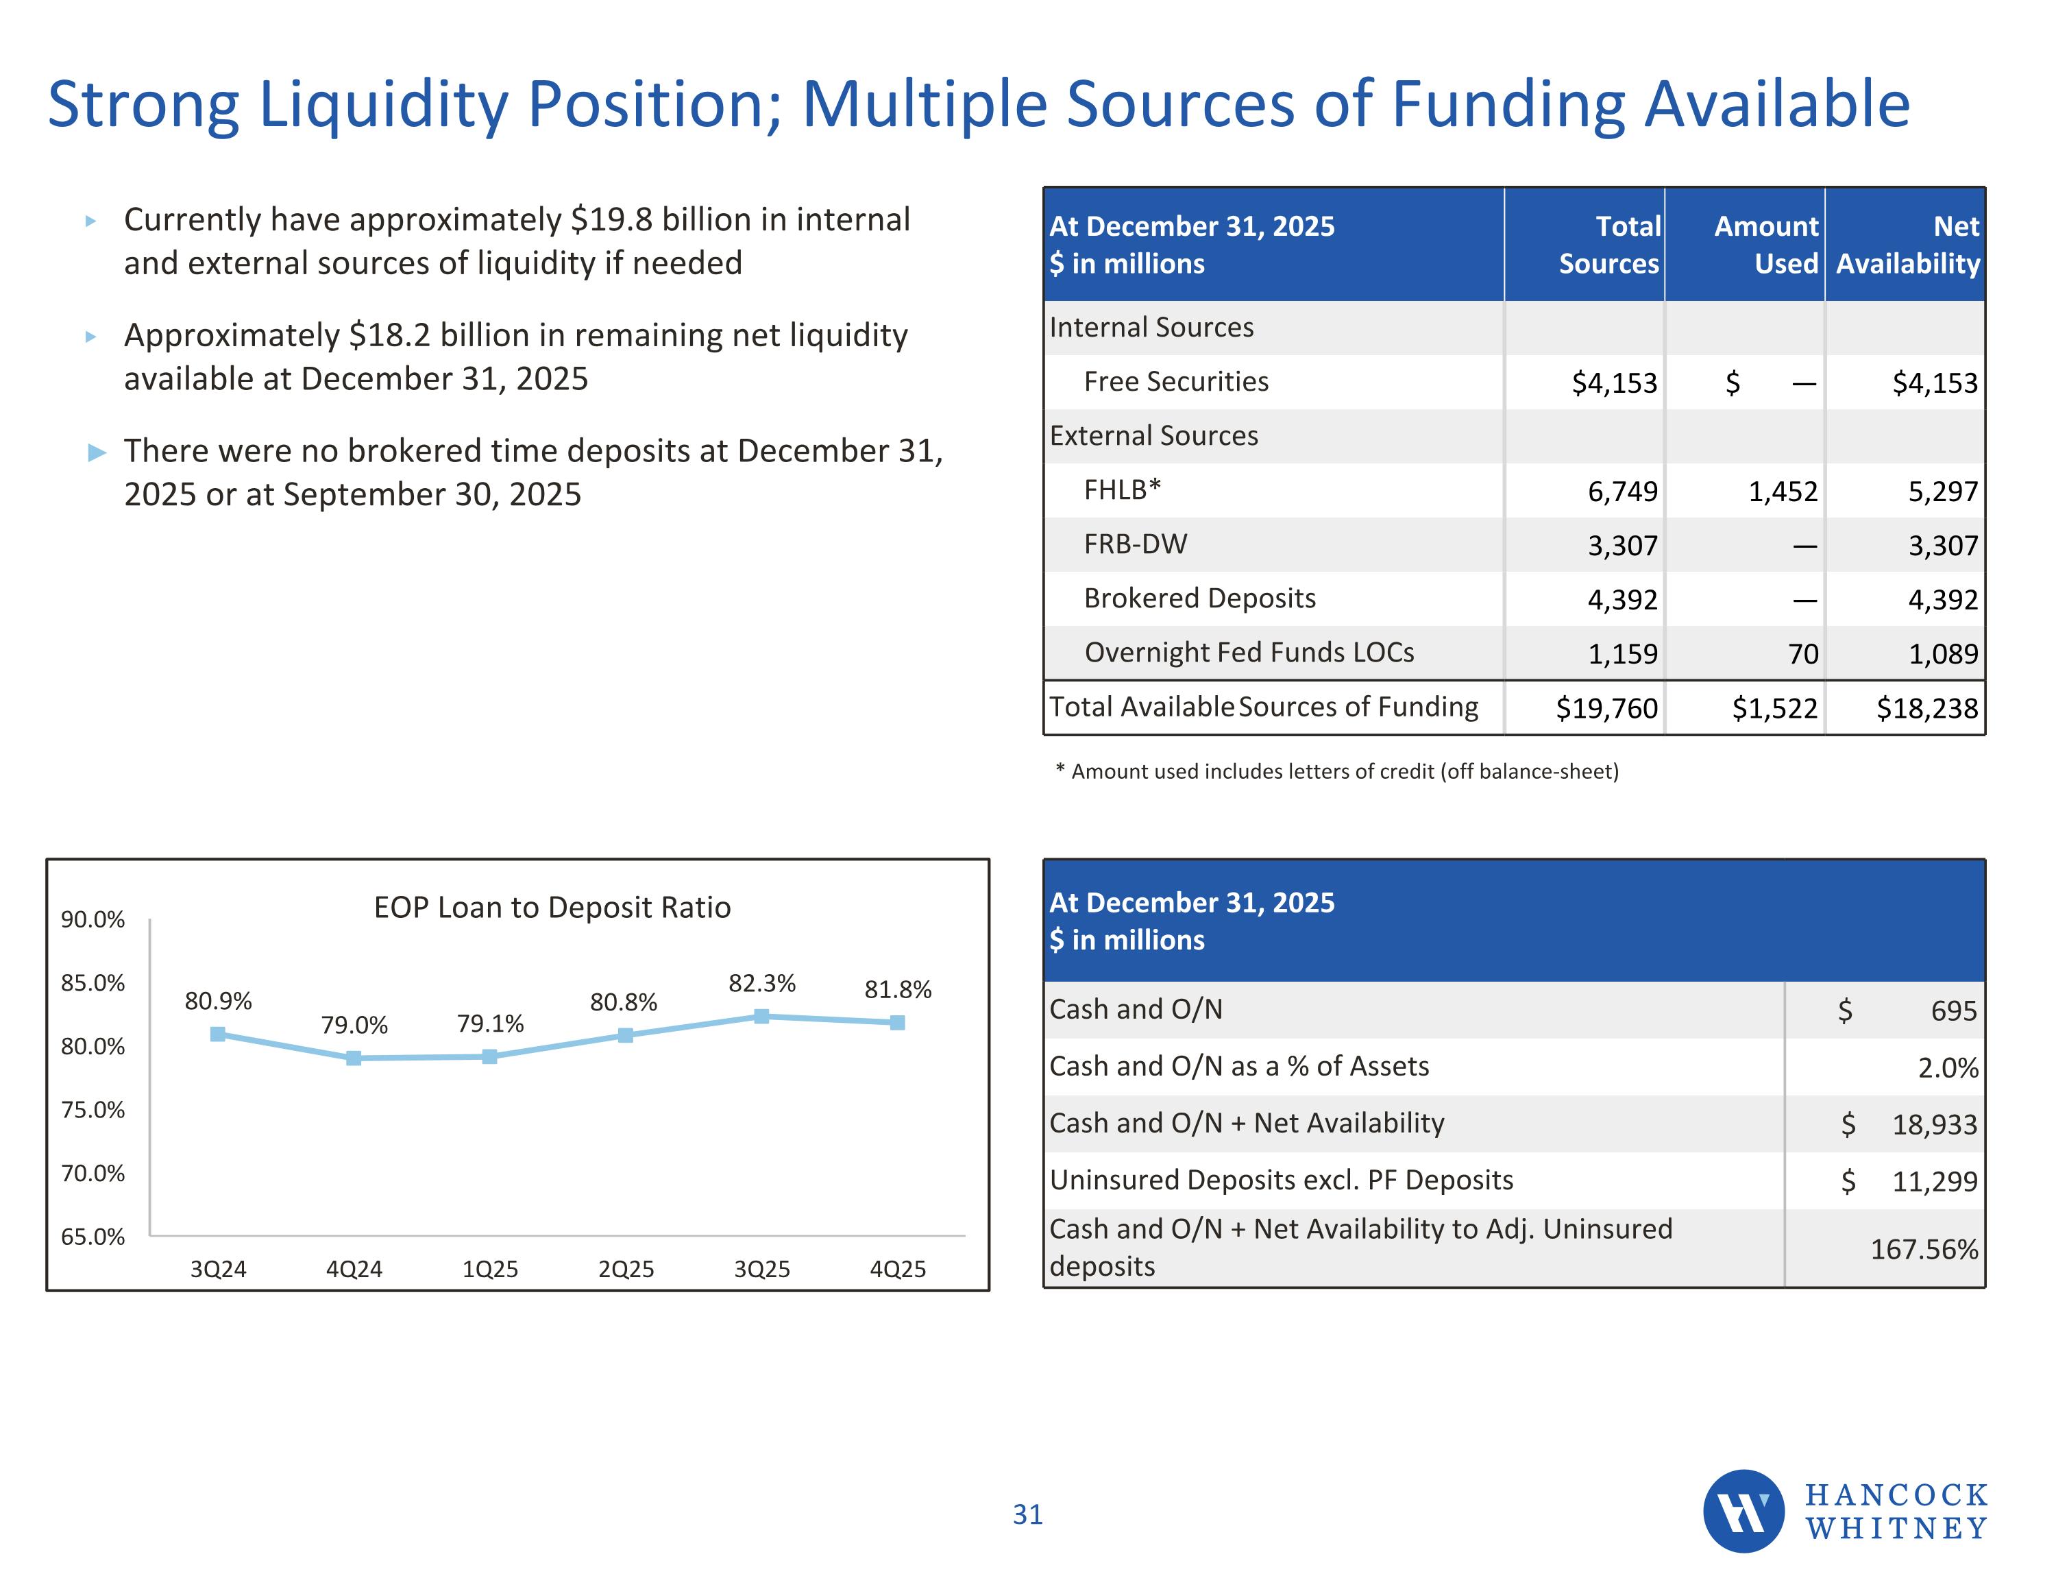This screenshot has width=2056, height=1587.
Task: Click the 4Q24 data point marker at 79.0%
Action: (x=354, y=1058)
